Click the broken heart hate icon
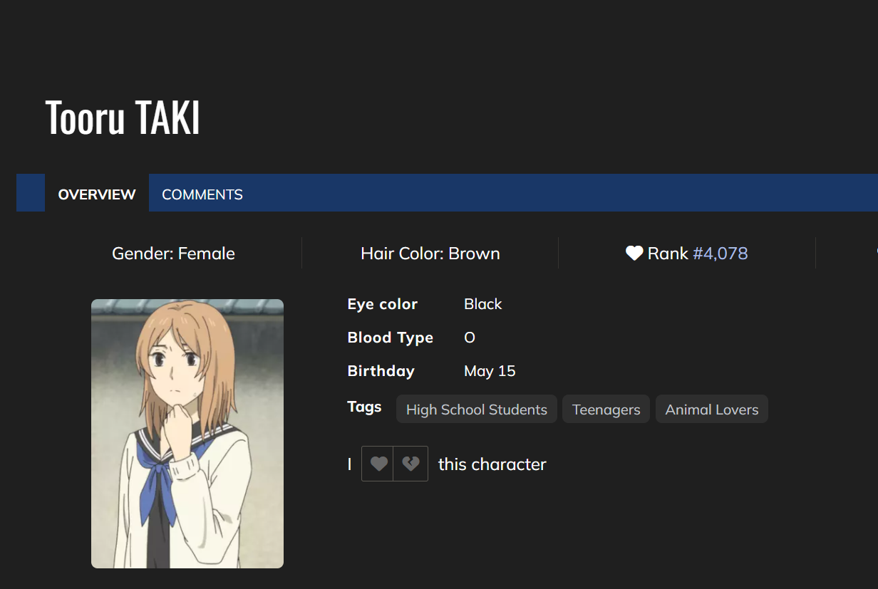This screenshot has width=878, height=589. tap(410, 464)
